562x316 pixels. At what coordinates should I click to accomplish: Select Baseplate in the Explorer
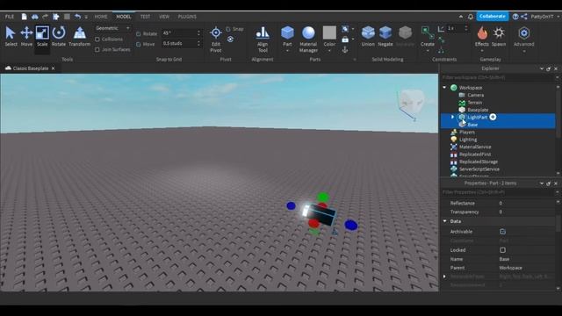click(478, 110)
